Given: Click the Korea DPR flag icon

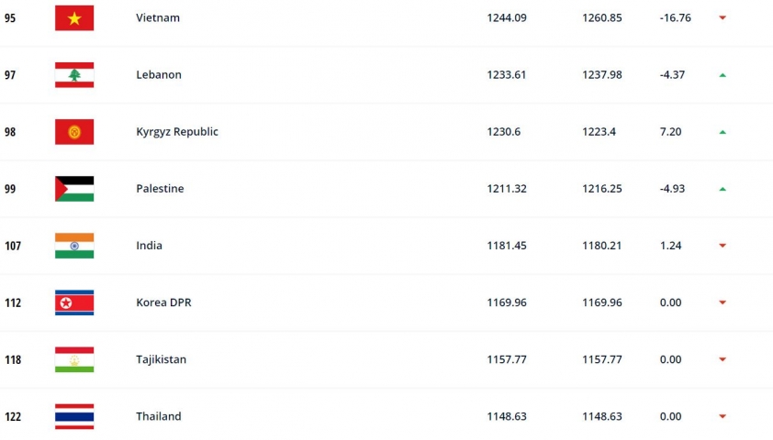Looking at the screenshot, I should pyautogui.click(x=74, y=302).
